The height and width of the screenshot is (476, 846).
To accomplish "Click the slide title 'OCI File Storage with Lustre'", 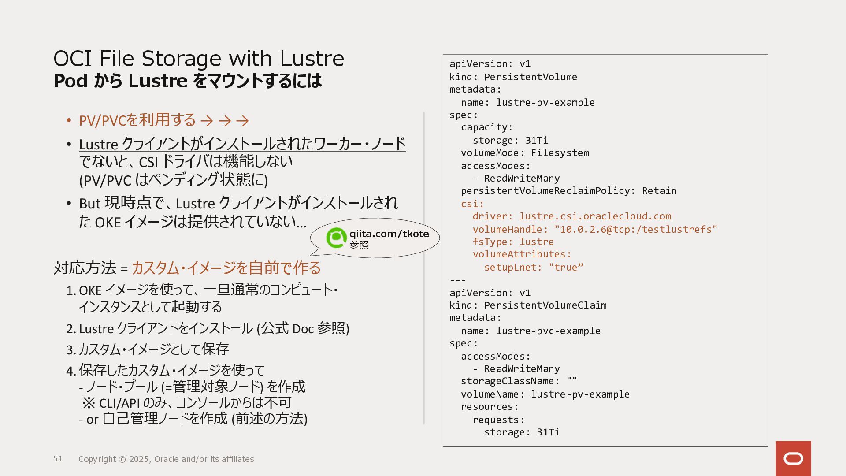I will (198, 59).
